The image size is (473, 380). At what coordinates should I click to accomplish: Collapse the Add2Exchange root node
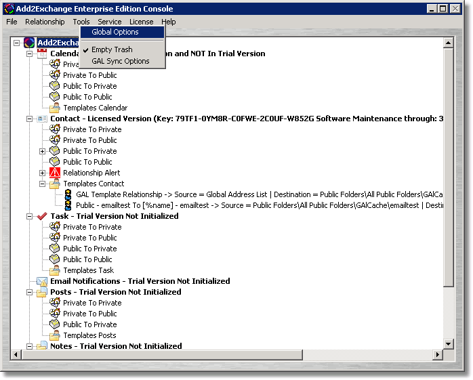click(17, 43)
